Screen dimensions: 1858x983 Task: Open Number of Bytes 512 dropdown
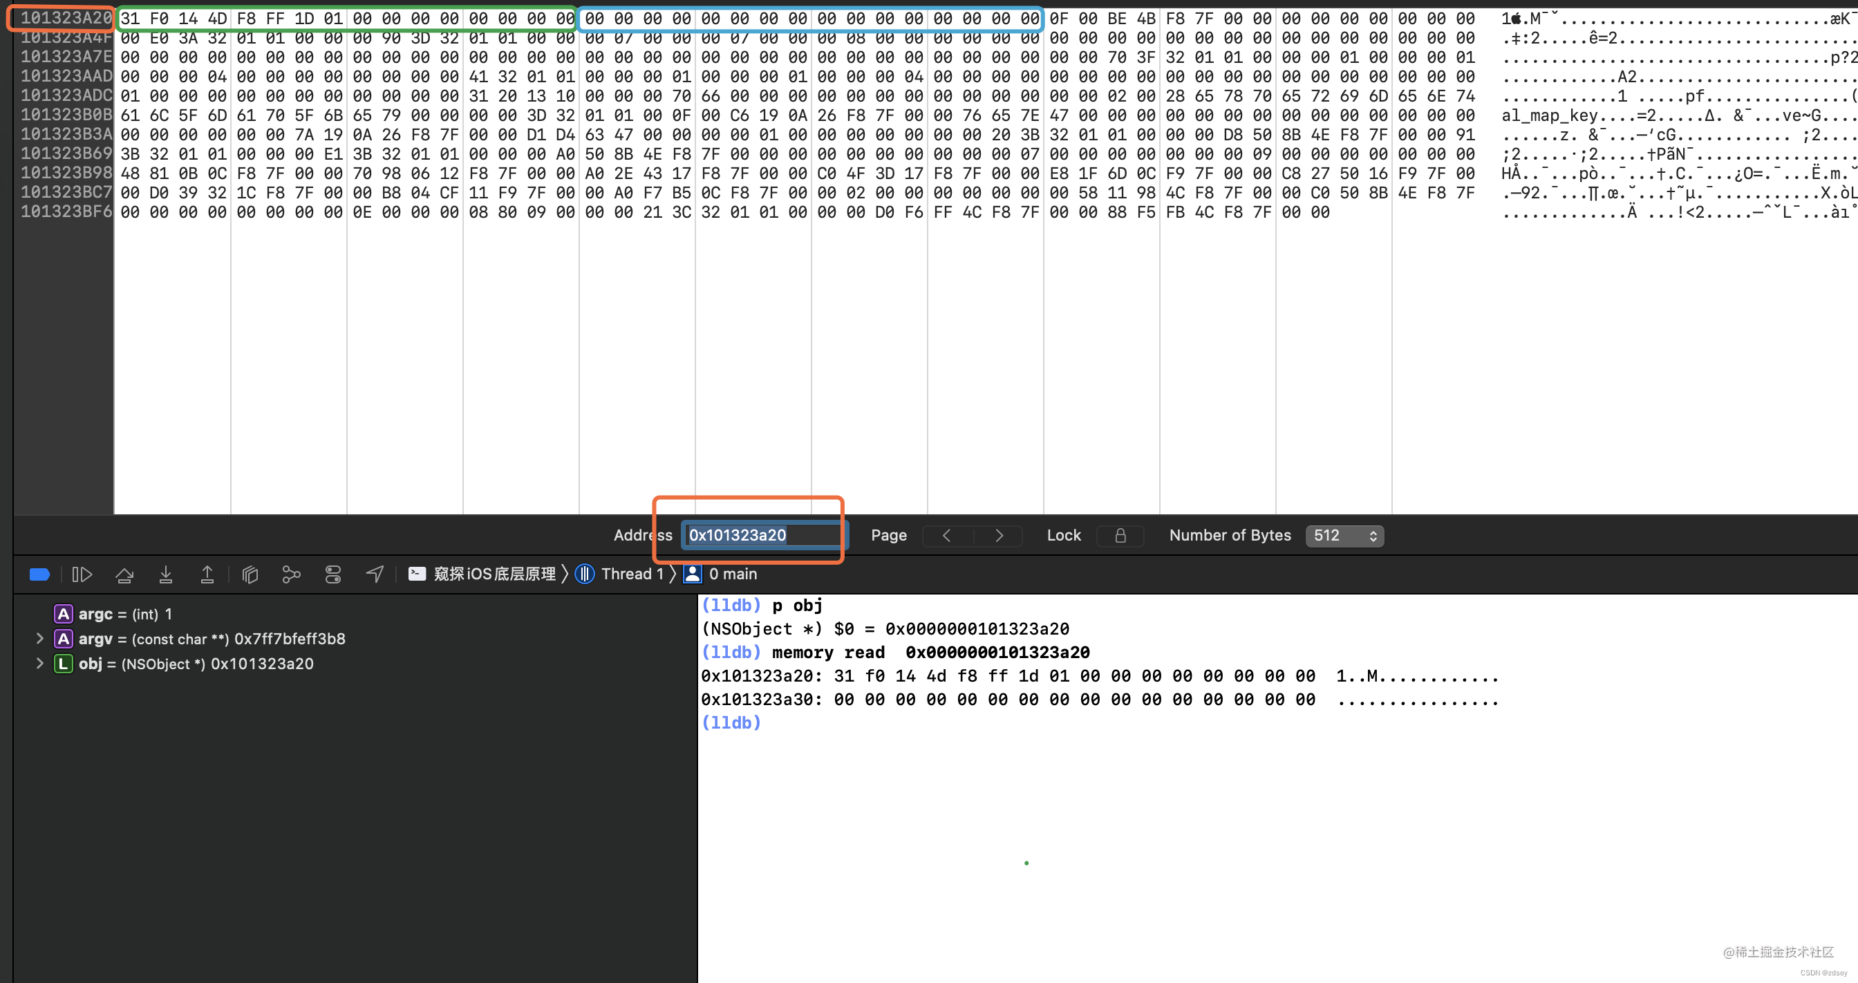1344,536
